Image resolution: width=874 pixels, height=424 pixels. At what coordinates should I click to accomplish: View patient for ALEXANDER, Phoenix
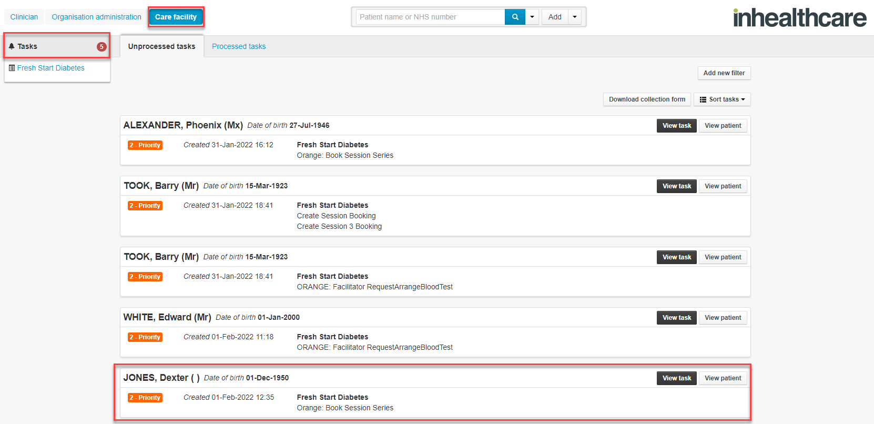(723, 126)
